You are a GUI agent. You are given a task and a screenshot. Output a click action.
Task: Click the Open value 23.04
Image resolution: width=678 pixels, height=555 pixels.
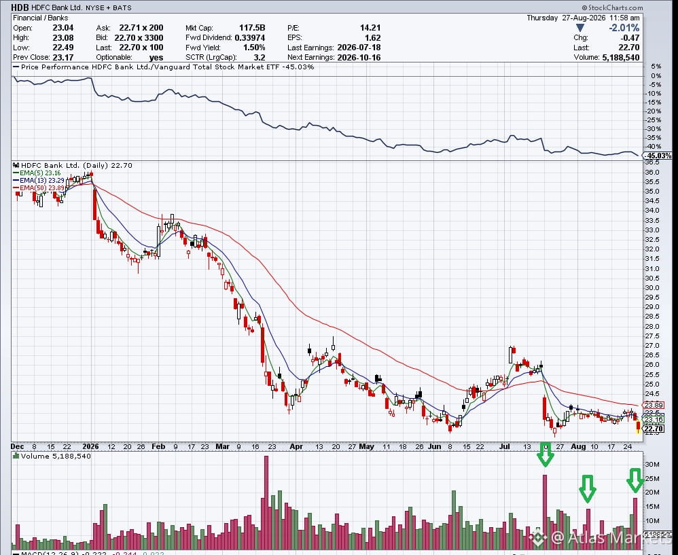pyautogui.click(x=63, y=28)
